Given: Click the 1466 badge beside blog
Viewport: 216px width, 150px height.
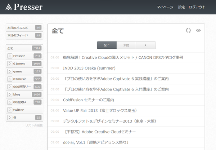Looking at the screenshot, I should 37,94.
